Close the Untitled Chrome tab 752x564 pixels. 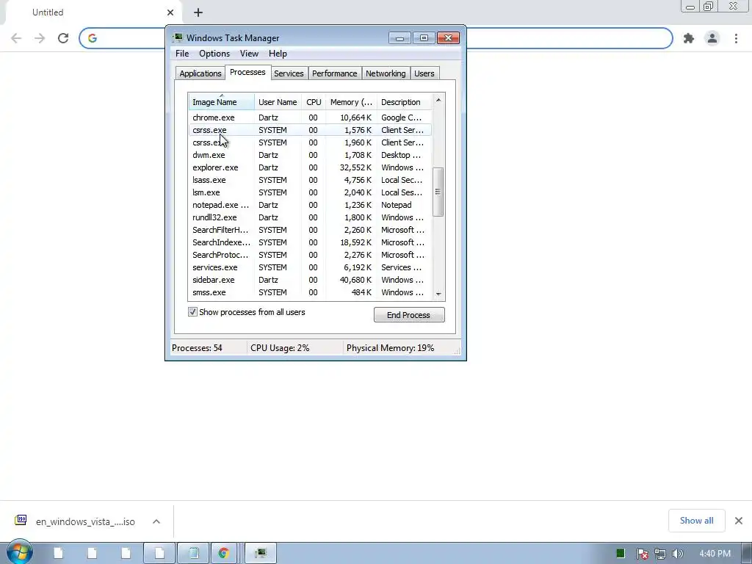coord(170,12)
